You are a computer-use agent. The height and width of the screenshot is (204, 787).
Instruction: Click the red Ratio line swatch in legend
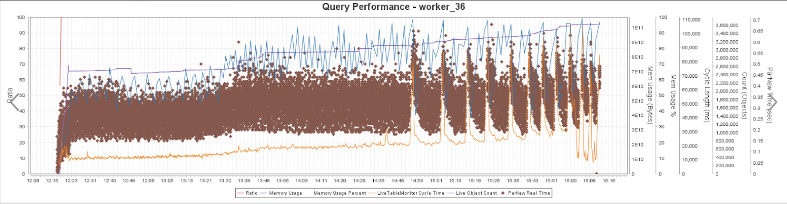pyautogui.click(x=241, y=193)
